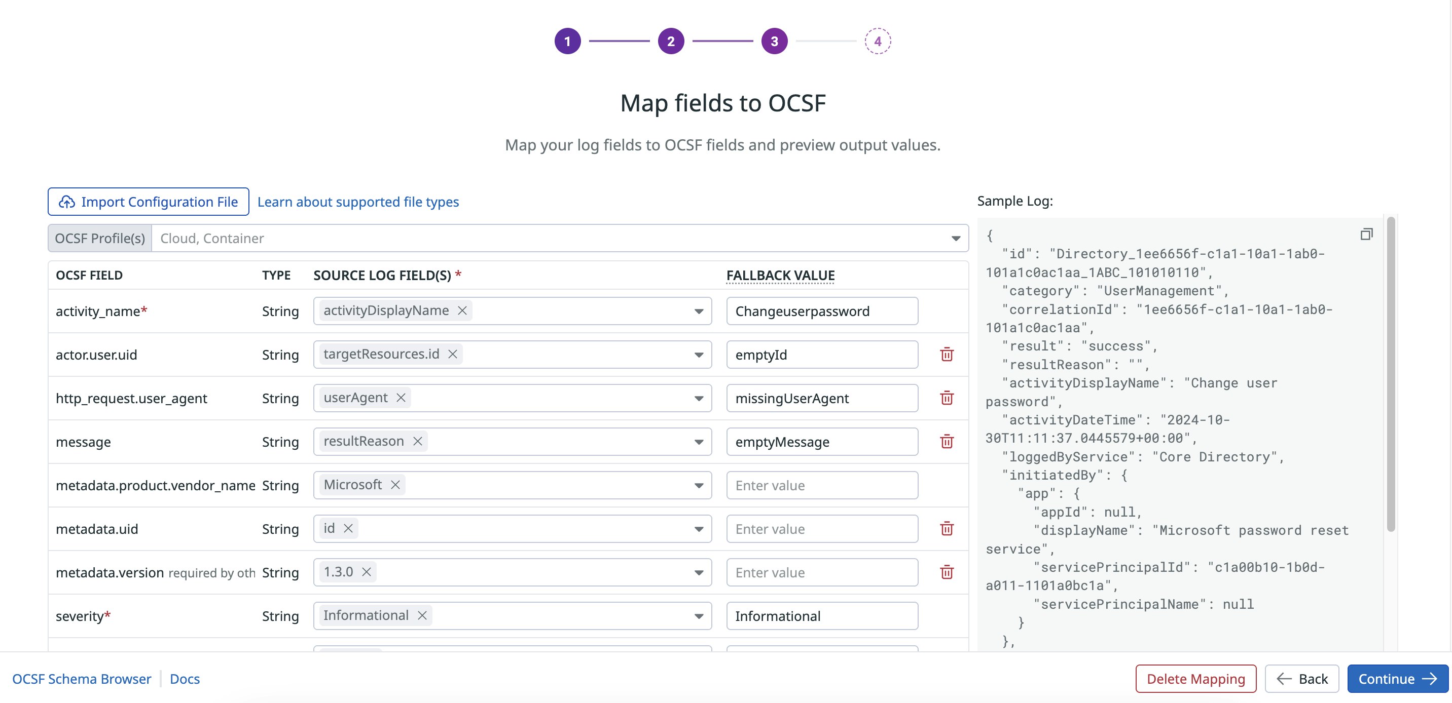Open the severity source field dropdown
The width and height of the screenshot is (1452, 703).
pyautogui.click(x=699, y=616)
